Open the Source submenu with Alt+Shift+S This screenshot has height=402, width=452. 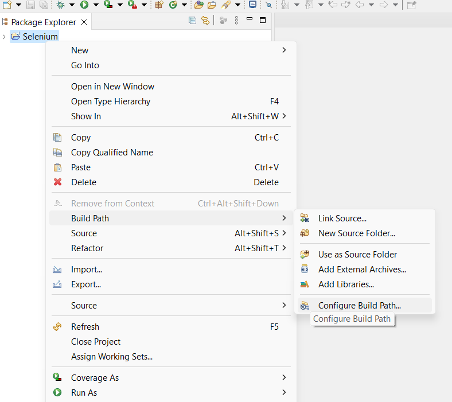click(171, 233)
